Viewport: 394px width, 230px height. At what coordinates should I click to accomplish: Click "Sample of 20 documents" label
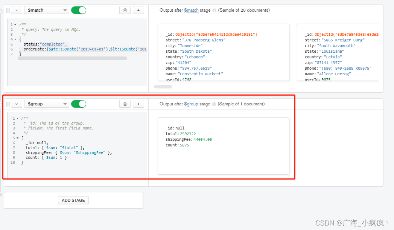click(244, 10)
